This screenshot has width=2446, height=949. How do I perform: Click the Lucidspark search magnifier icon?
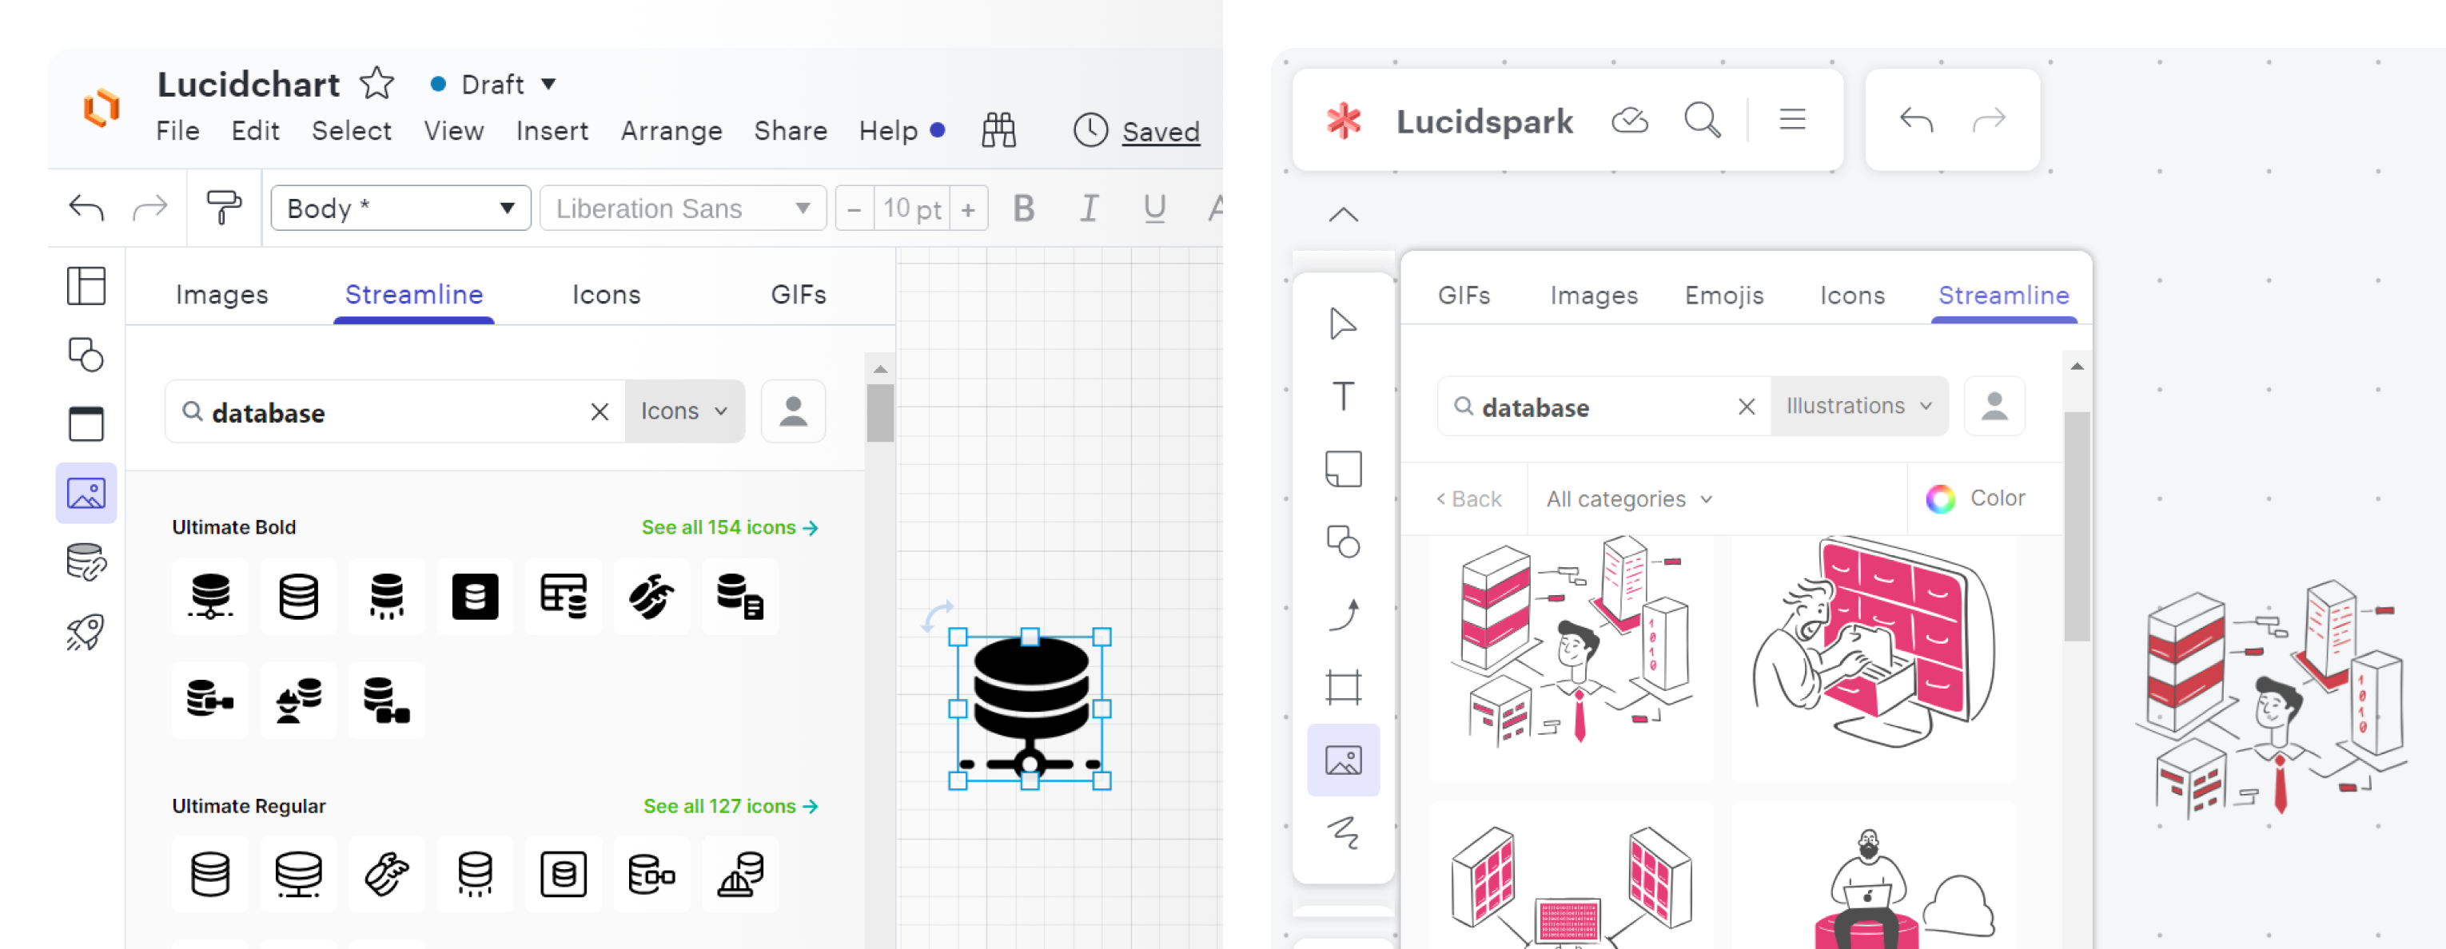1702,121
